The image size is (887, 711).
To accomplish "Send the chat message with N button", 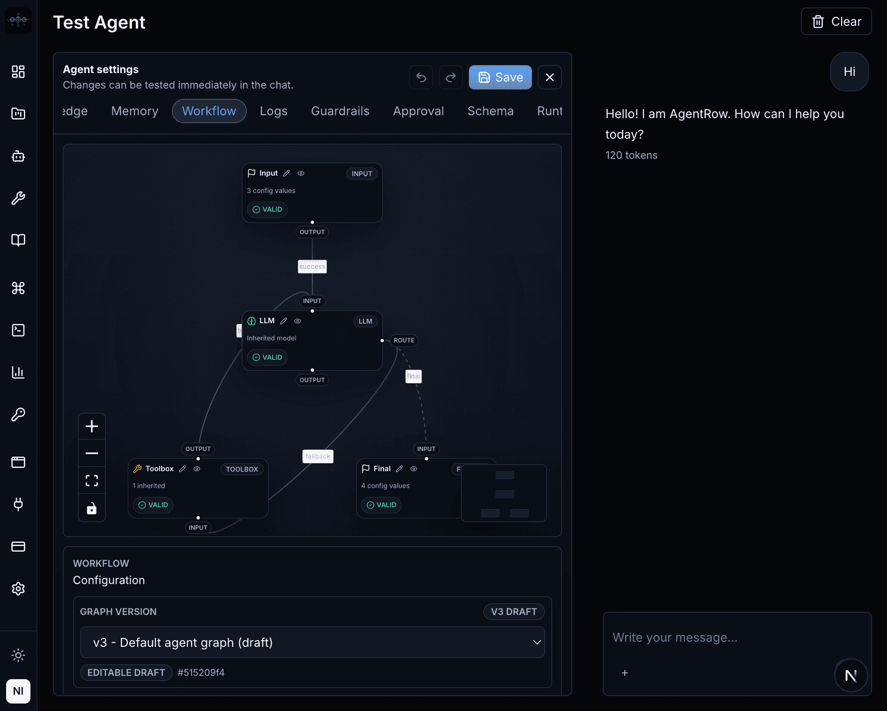I will pos(851,675).
